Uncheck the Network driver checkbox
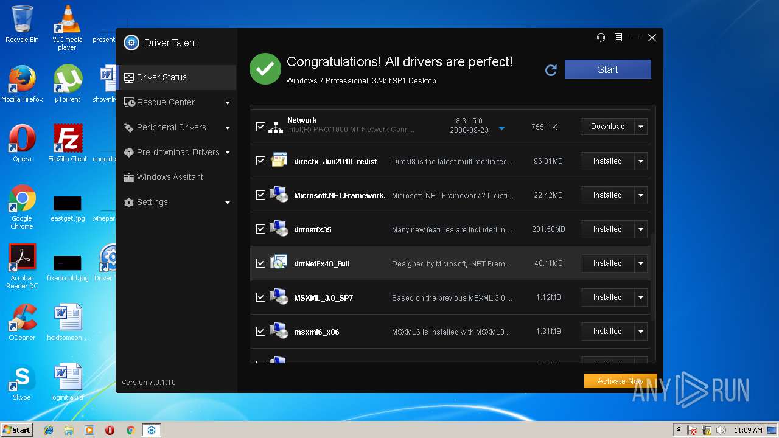 [260, 127]
